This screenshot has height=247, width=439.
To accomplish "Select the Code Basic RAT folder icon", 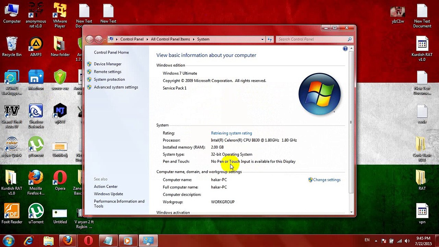I will click(x=422, y=150).
